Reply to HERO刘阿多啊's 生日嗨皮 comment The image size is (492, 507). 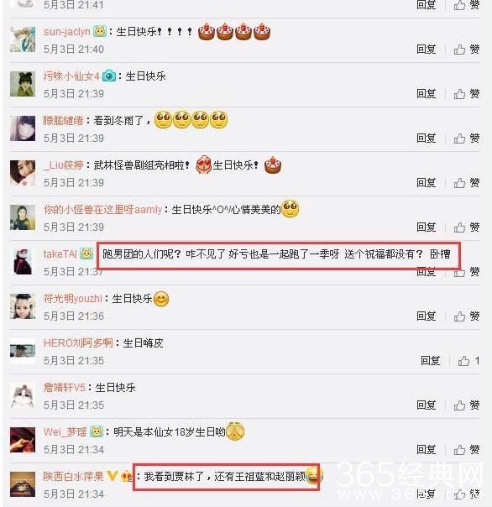tap(430, 361)
